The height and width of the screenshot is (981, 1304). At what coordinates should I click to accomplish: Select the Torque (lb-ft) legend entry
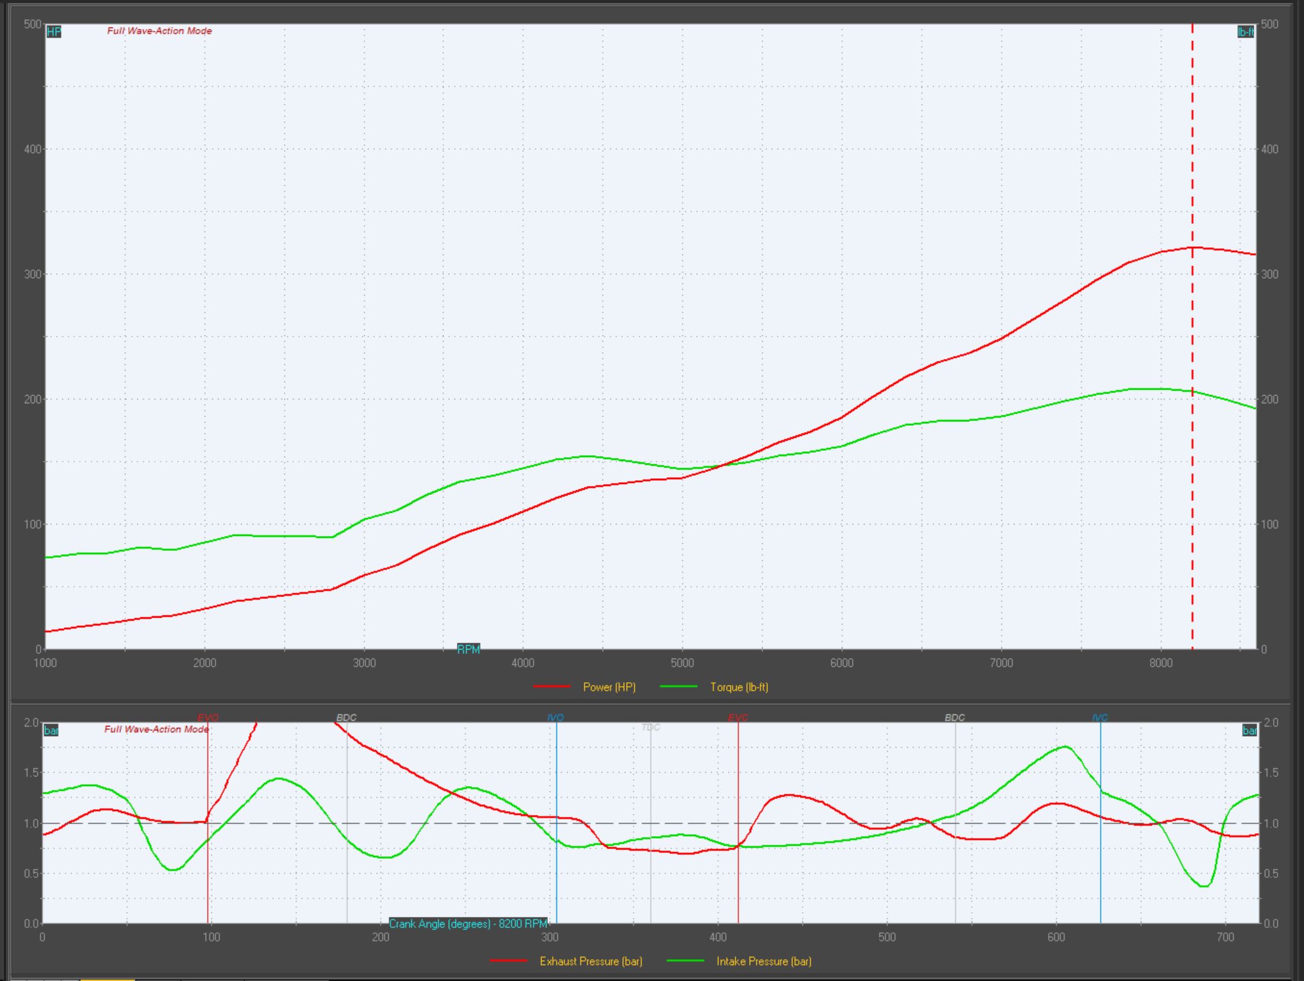tap(739, 687)
